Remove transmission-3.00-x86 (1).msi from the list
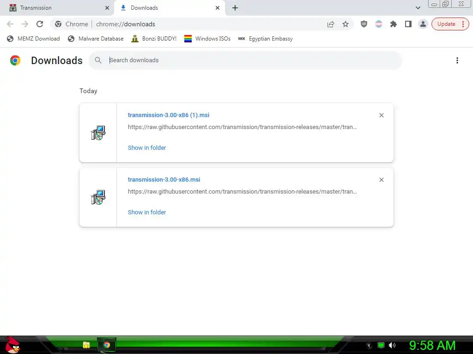The height and width of the screenshot is (354, 473). pyautogui.click(x=381, y=115)
